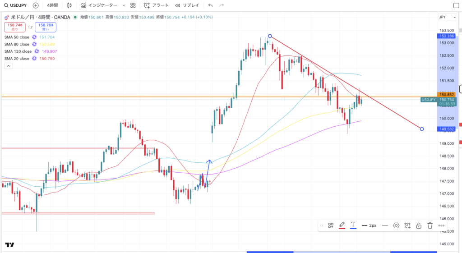
Task: Open the trendline settings hexagon icon
Action: point(396,225)
